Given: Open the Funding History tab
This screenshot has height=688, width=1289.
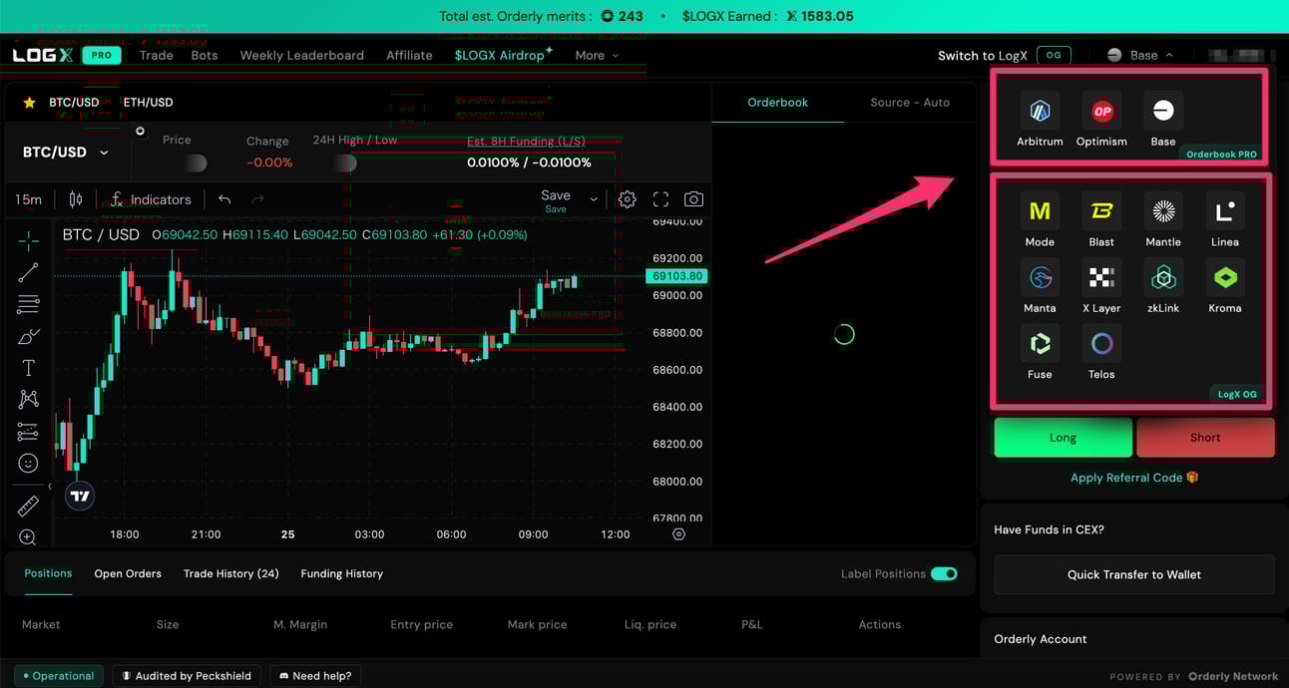Looking at the screenshot, I should tap(342, 573).
